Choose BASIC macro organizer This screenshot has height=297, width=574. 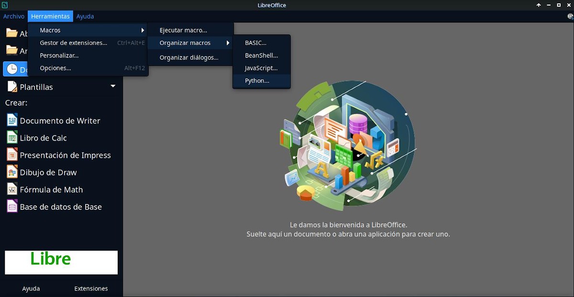point(261,43)
